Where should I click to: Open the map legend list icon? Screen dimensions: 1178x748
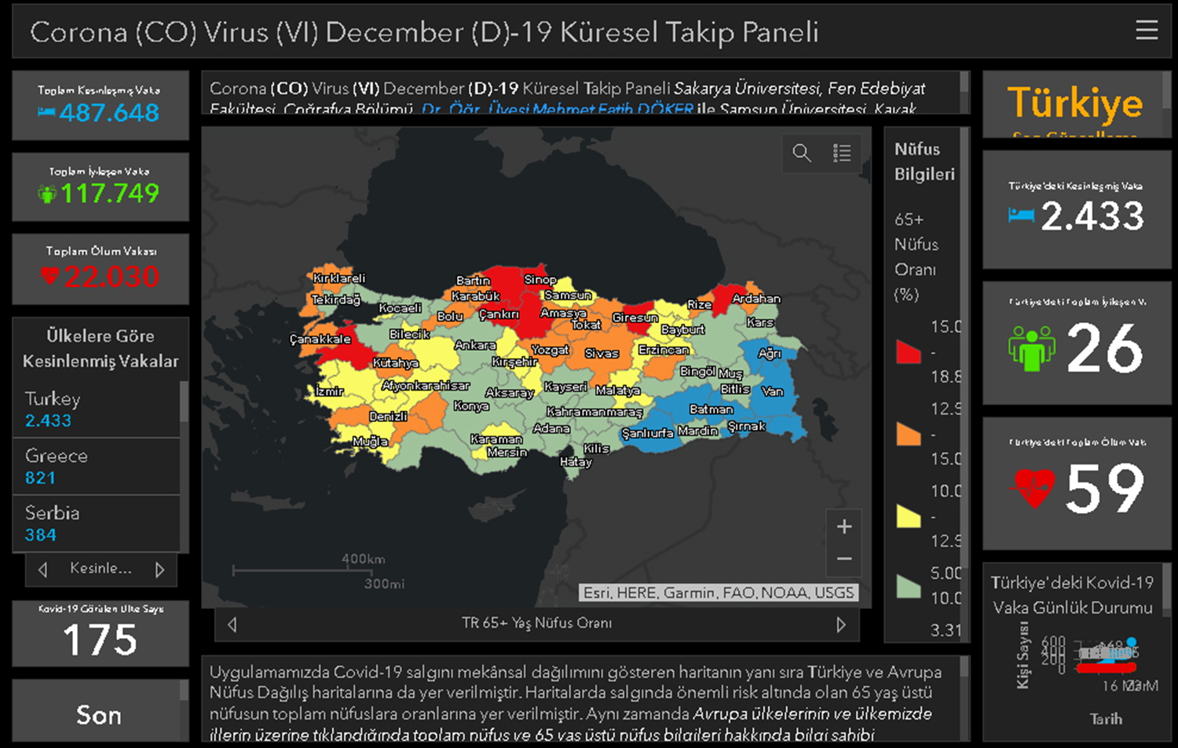coord(842,153)
